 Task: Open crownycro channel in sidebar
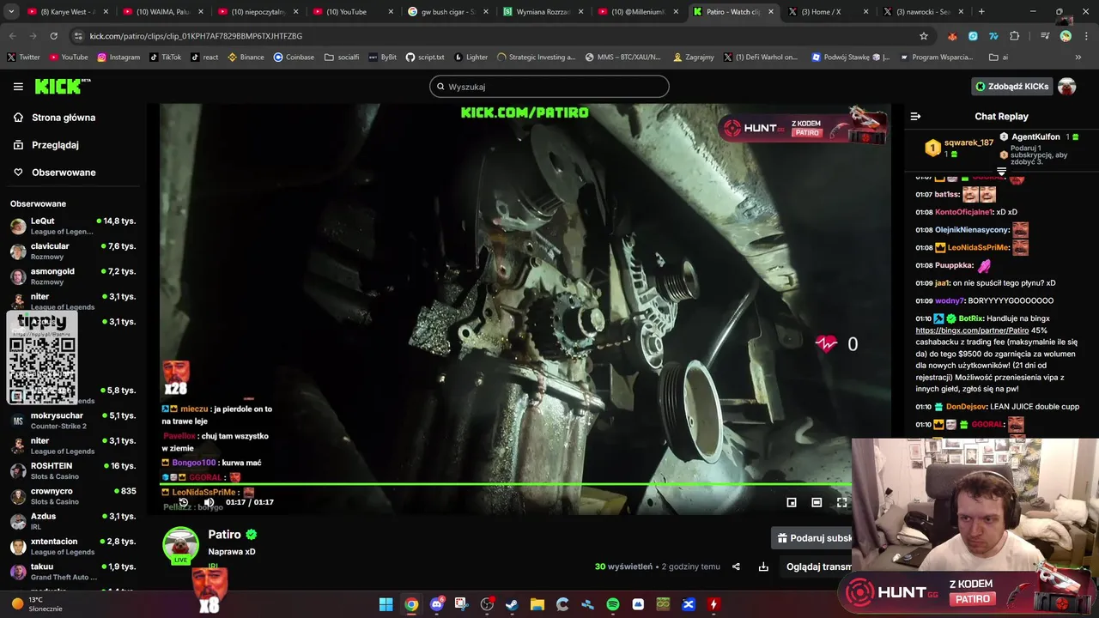pos(72,495)
